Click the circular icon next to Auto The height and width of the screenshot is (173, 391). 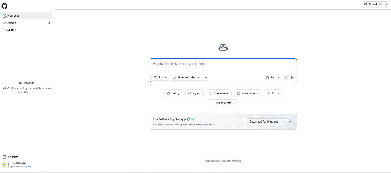point(285,77)
